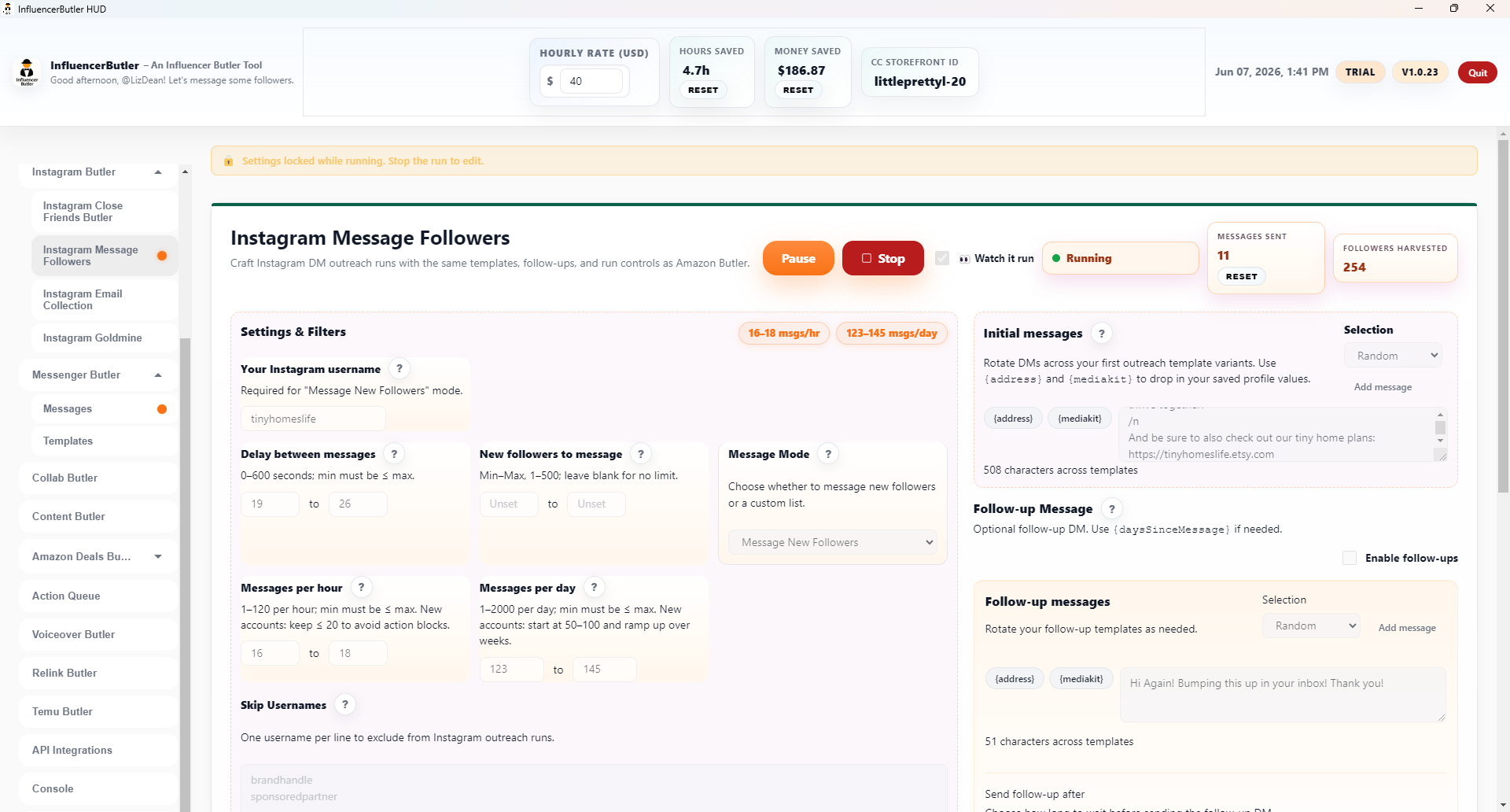The image size is (1510, 812).
Task: Enable follow-ups checkbox
Action: click(1350, 558)
